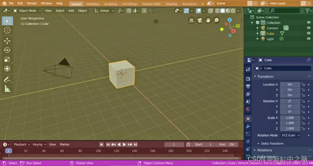Hide the Cube in outliner

tap(308, 33)
